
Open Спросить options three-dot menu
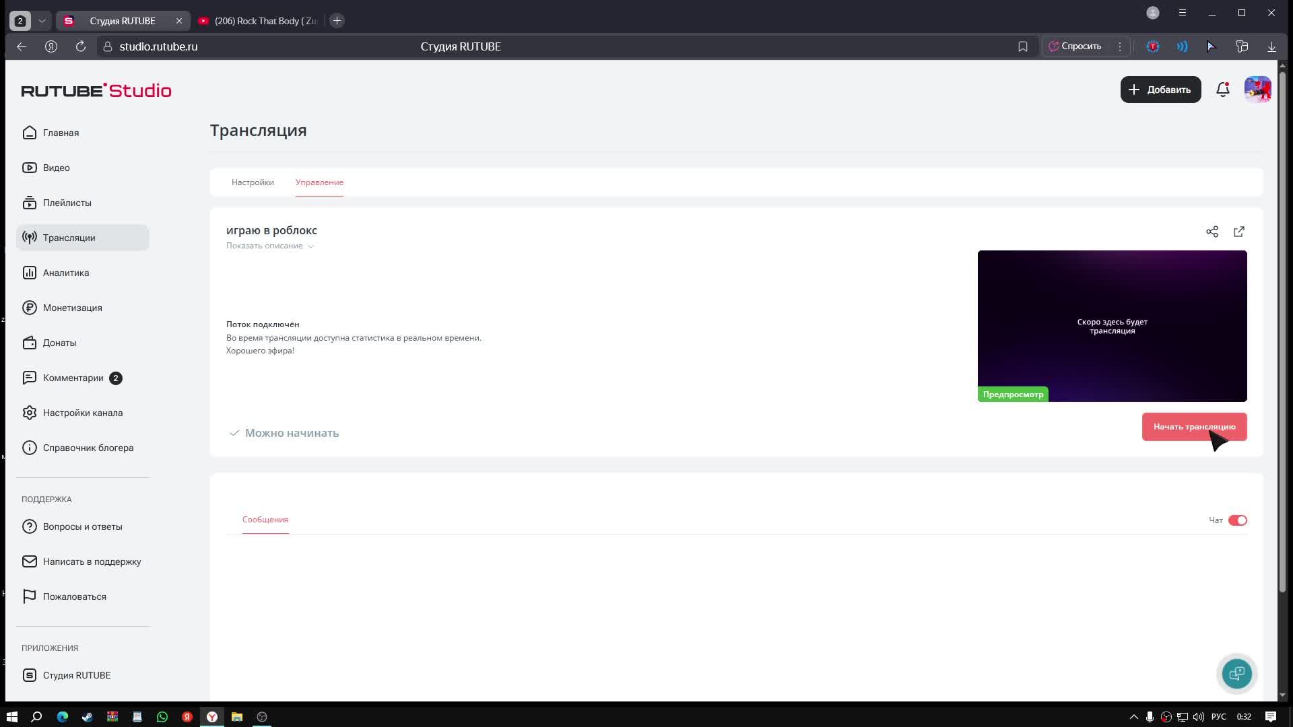(1120, 46)
